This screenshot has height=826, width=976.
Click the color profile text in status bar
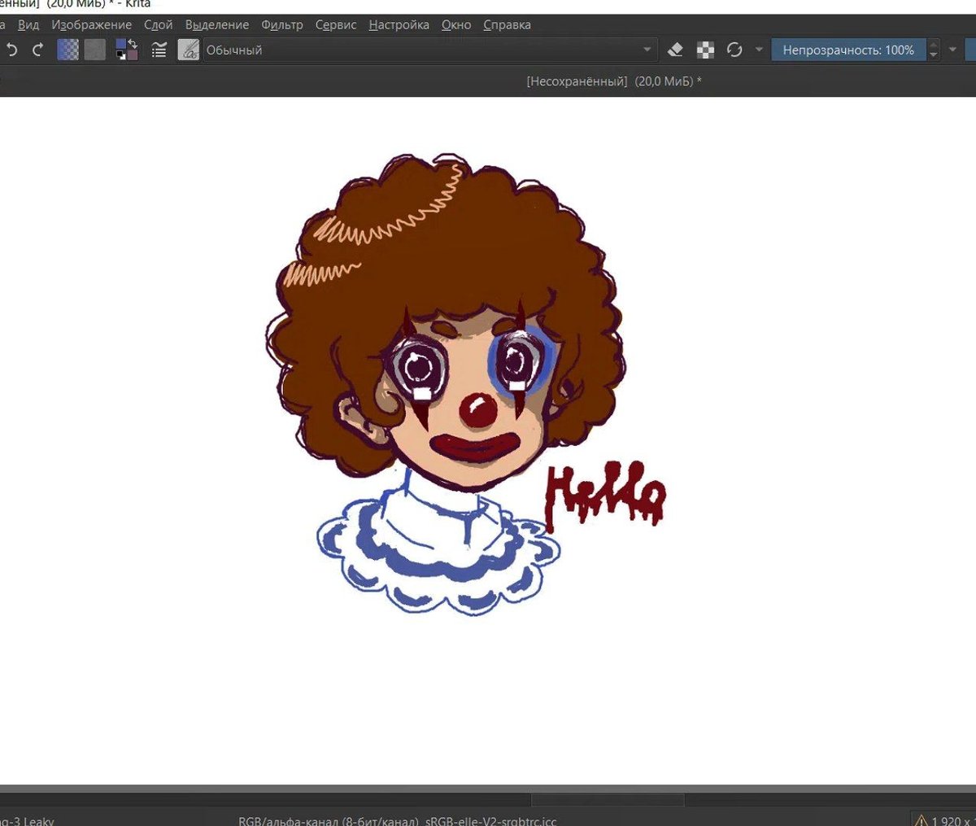pyautogui.click(x=398, y=820)
